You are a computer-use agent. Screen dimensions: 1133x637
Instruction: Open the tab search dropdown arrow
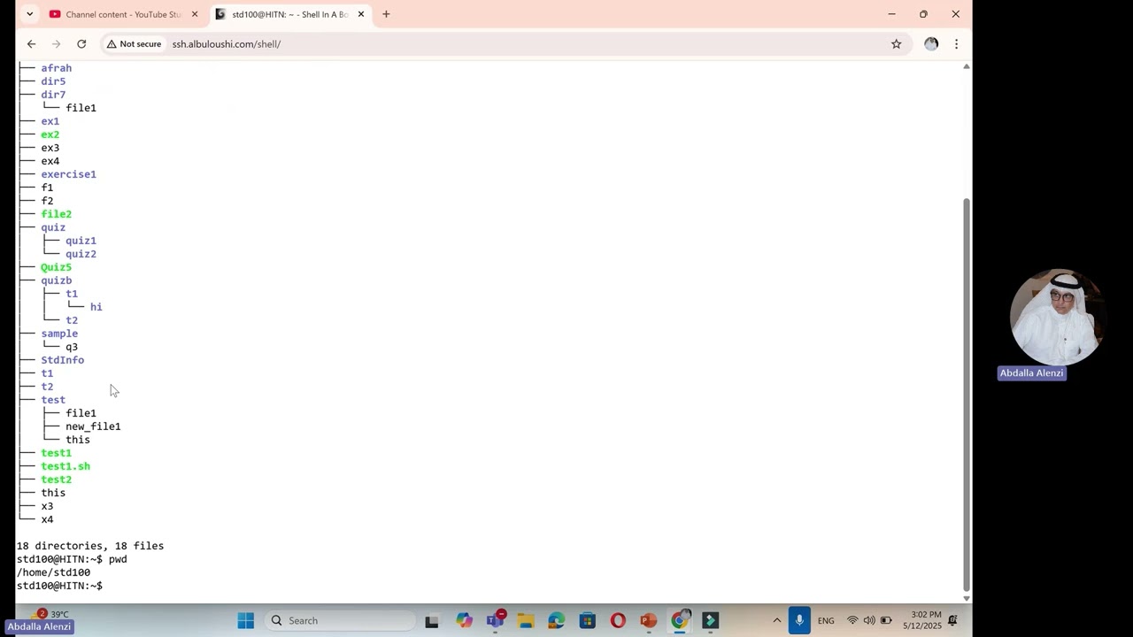pyautogui.click(x=29, y=14)
